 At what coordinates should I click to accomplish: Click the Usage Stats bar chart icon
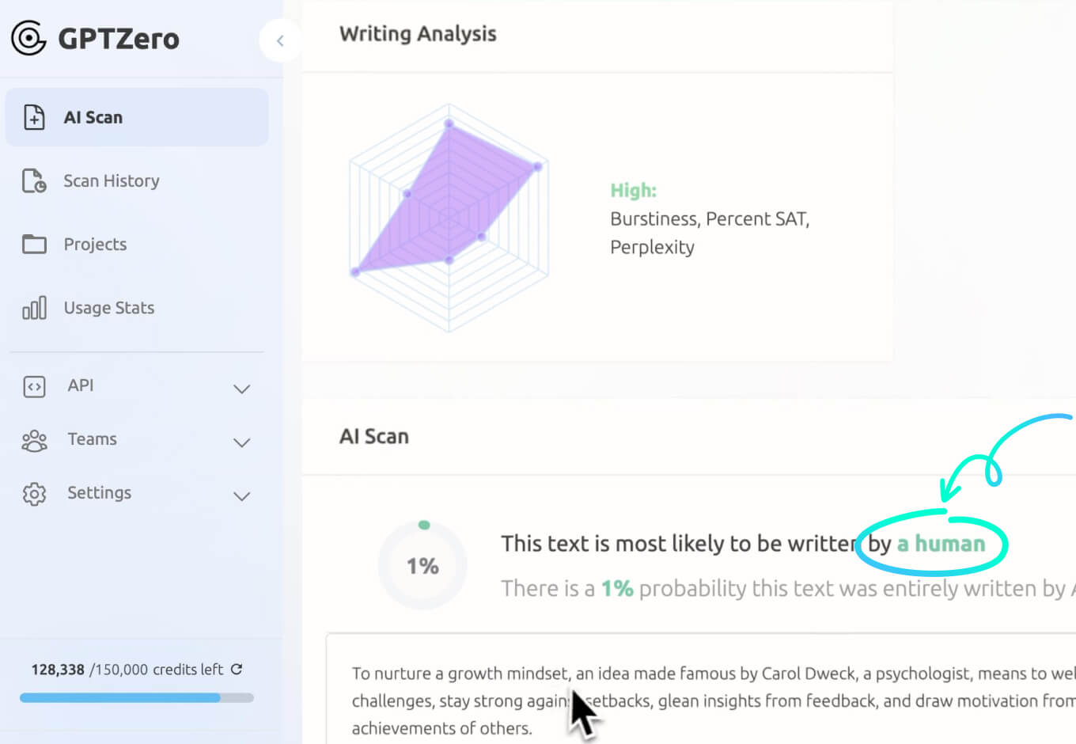point(34,308)
